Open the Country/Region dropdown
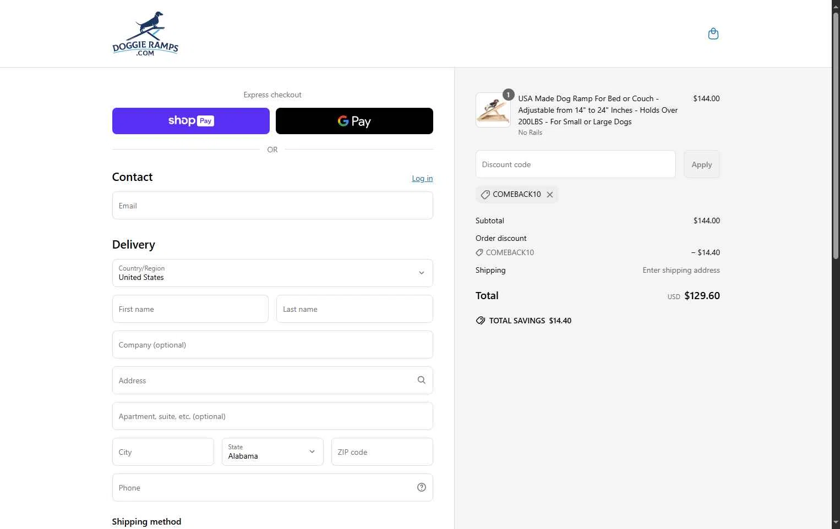The image size is (840, 529). click(x=272, y=273)
